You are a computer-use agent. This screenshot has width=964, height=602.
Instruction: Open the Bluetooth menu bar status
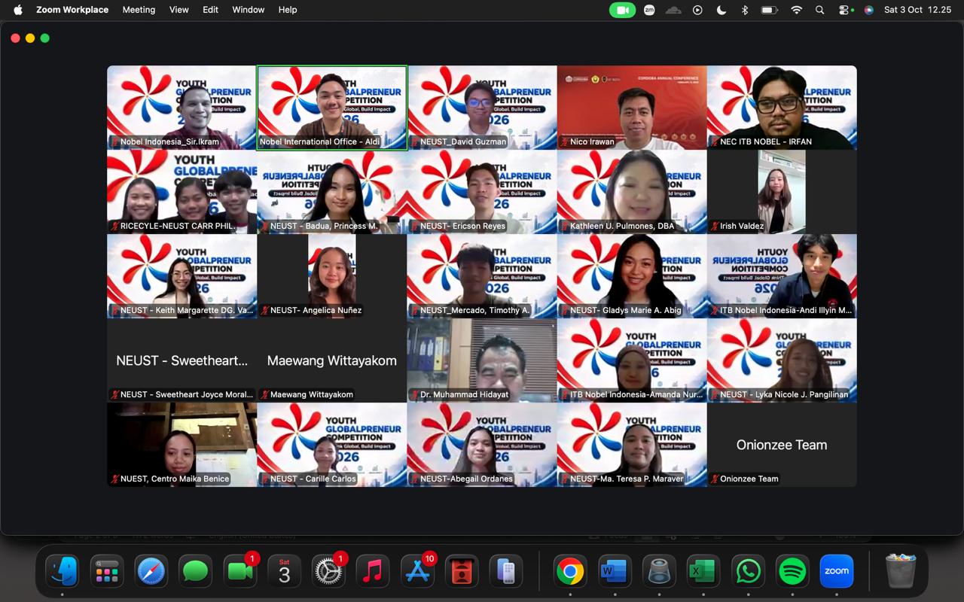click(x=744, y=10)
